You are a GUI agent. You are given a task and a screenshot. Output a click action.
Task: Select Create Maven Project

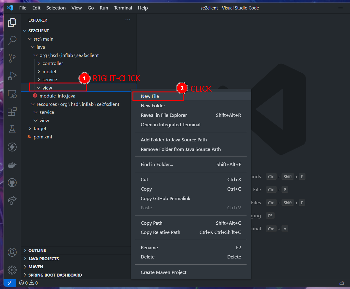click(x=191, y=272)
